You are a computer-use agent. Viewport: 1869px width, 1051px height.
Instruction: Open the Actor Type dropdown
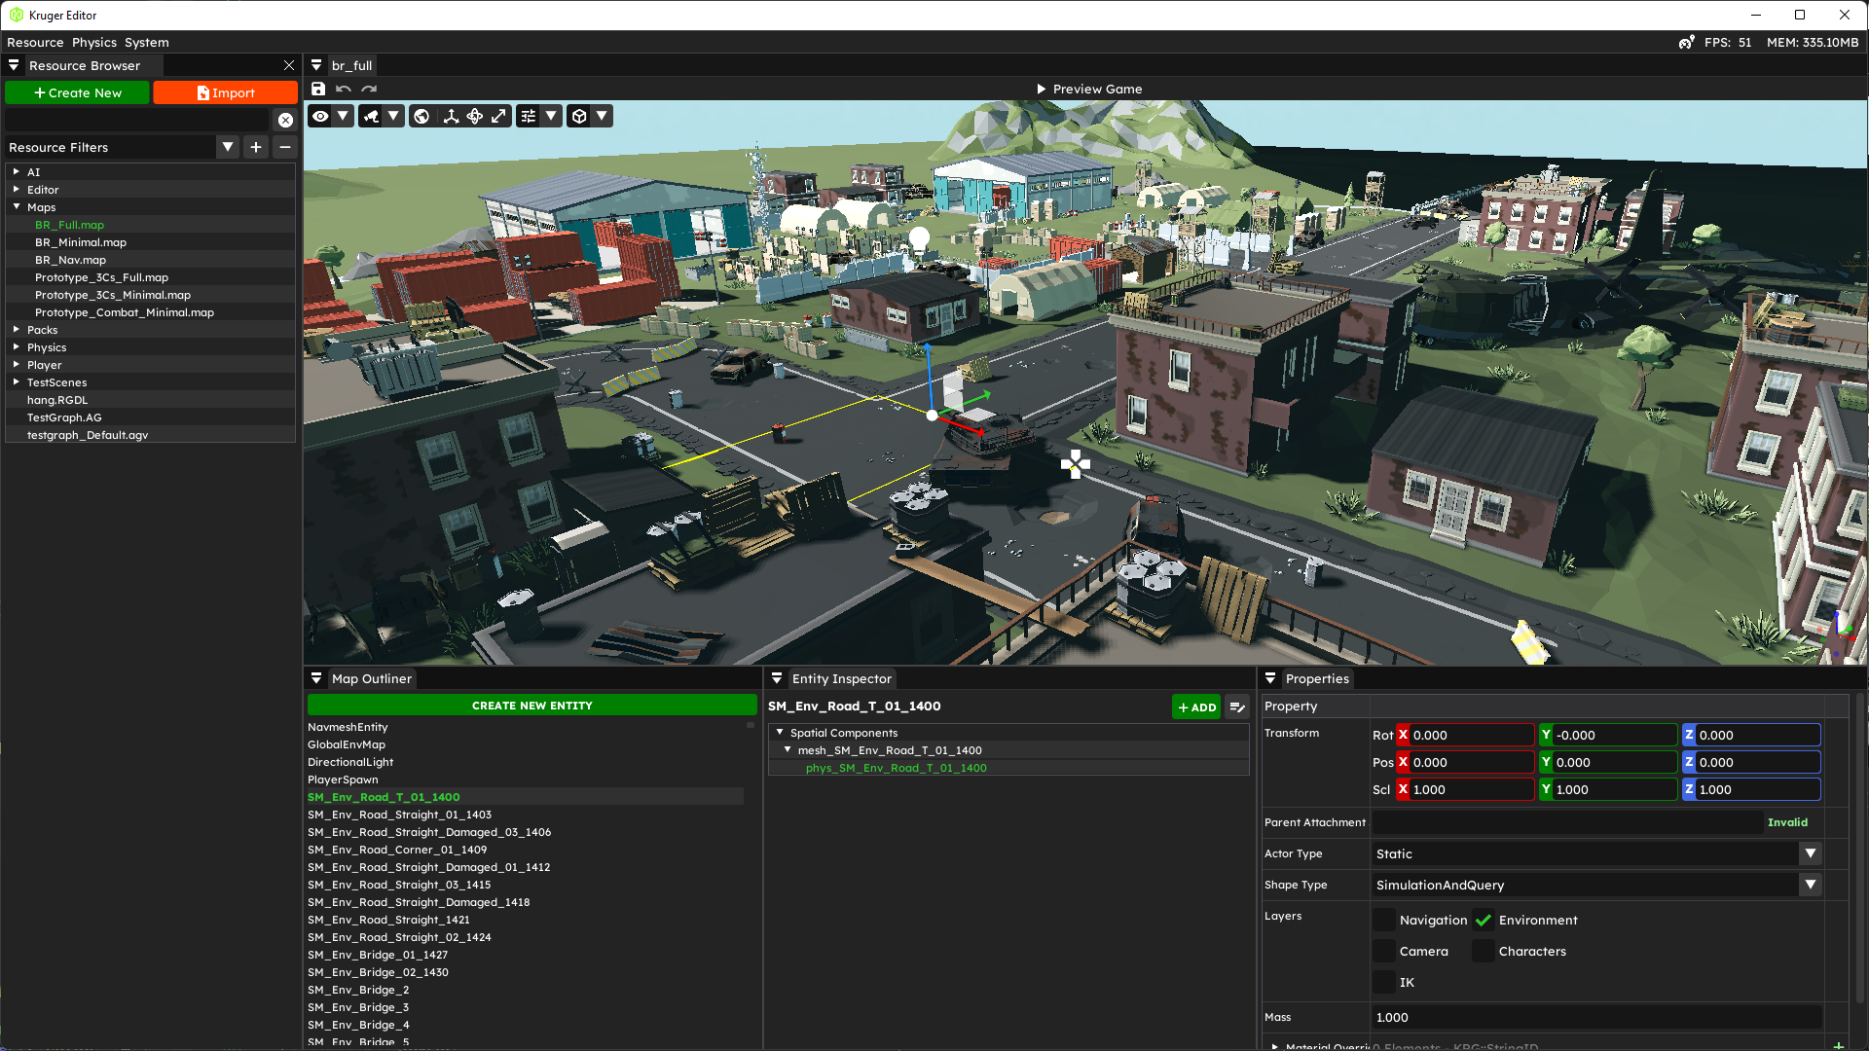[x=1810, y=853]
